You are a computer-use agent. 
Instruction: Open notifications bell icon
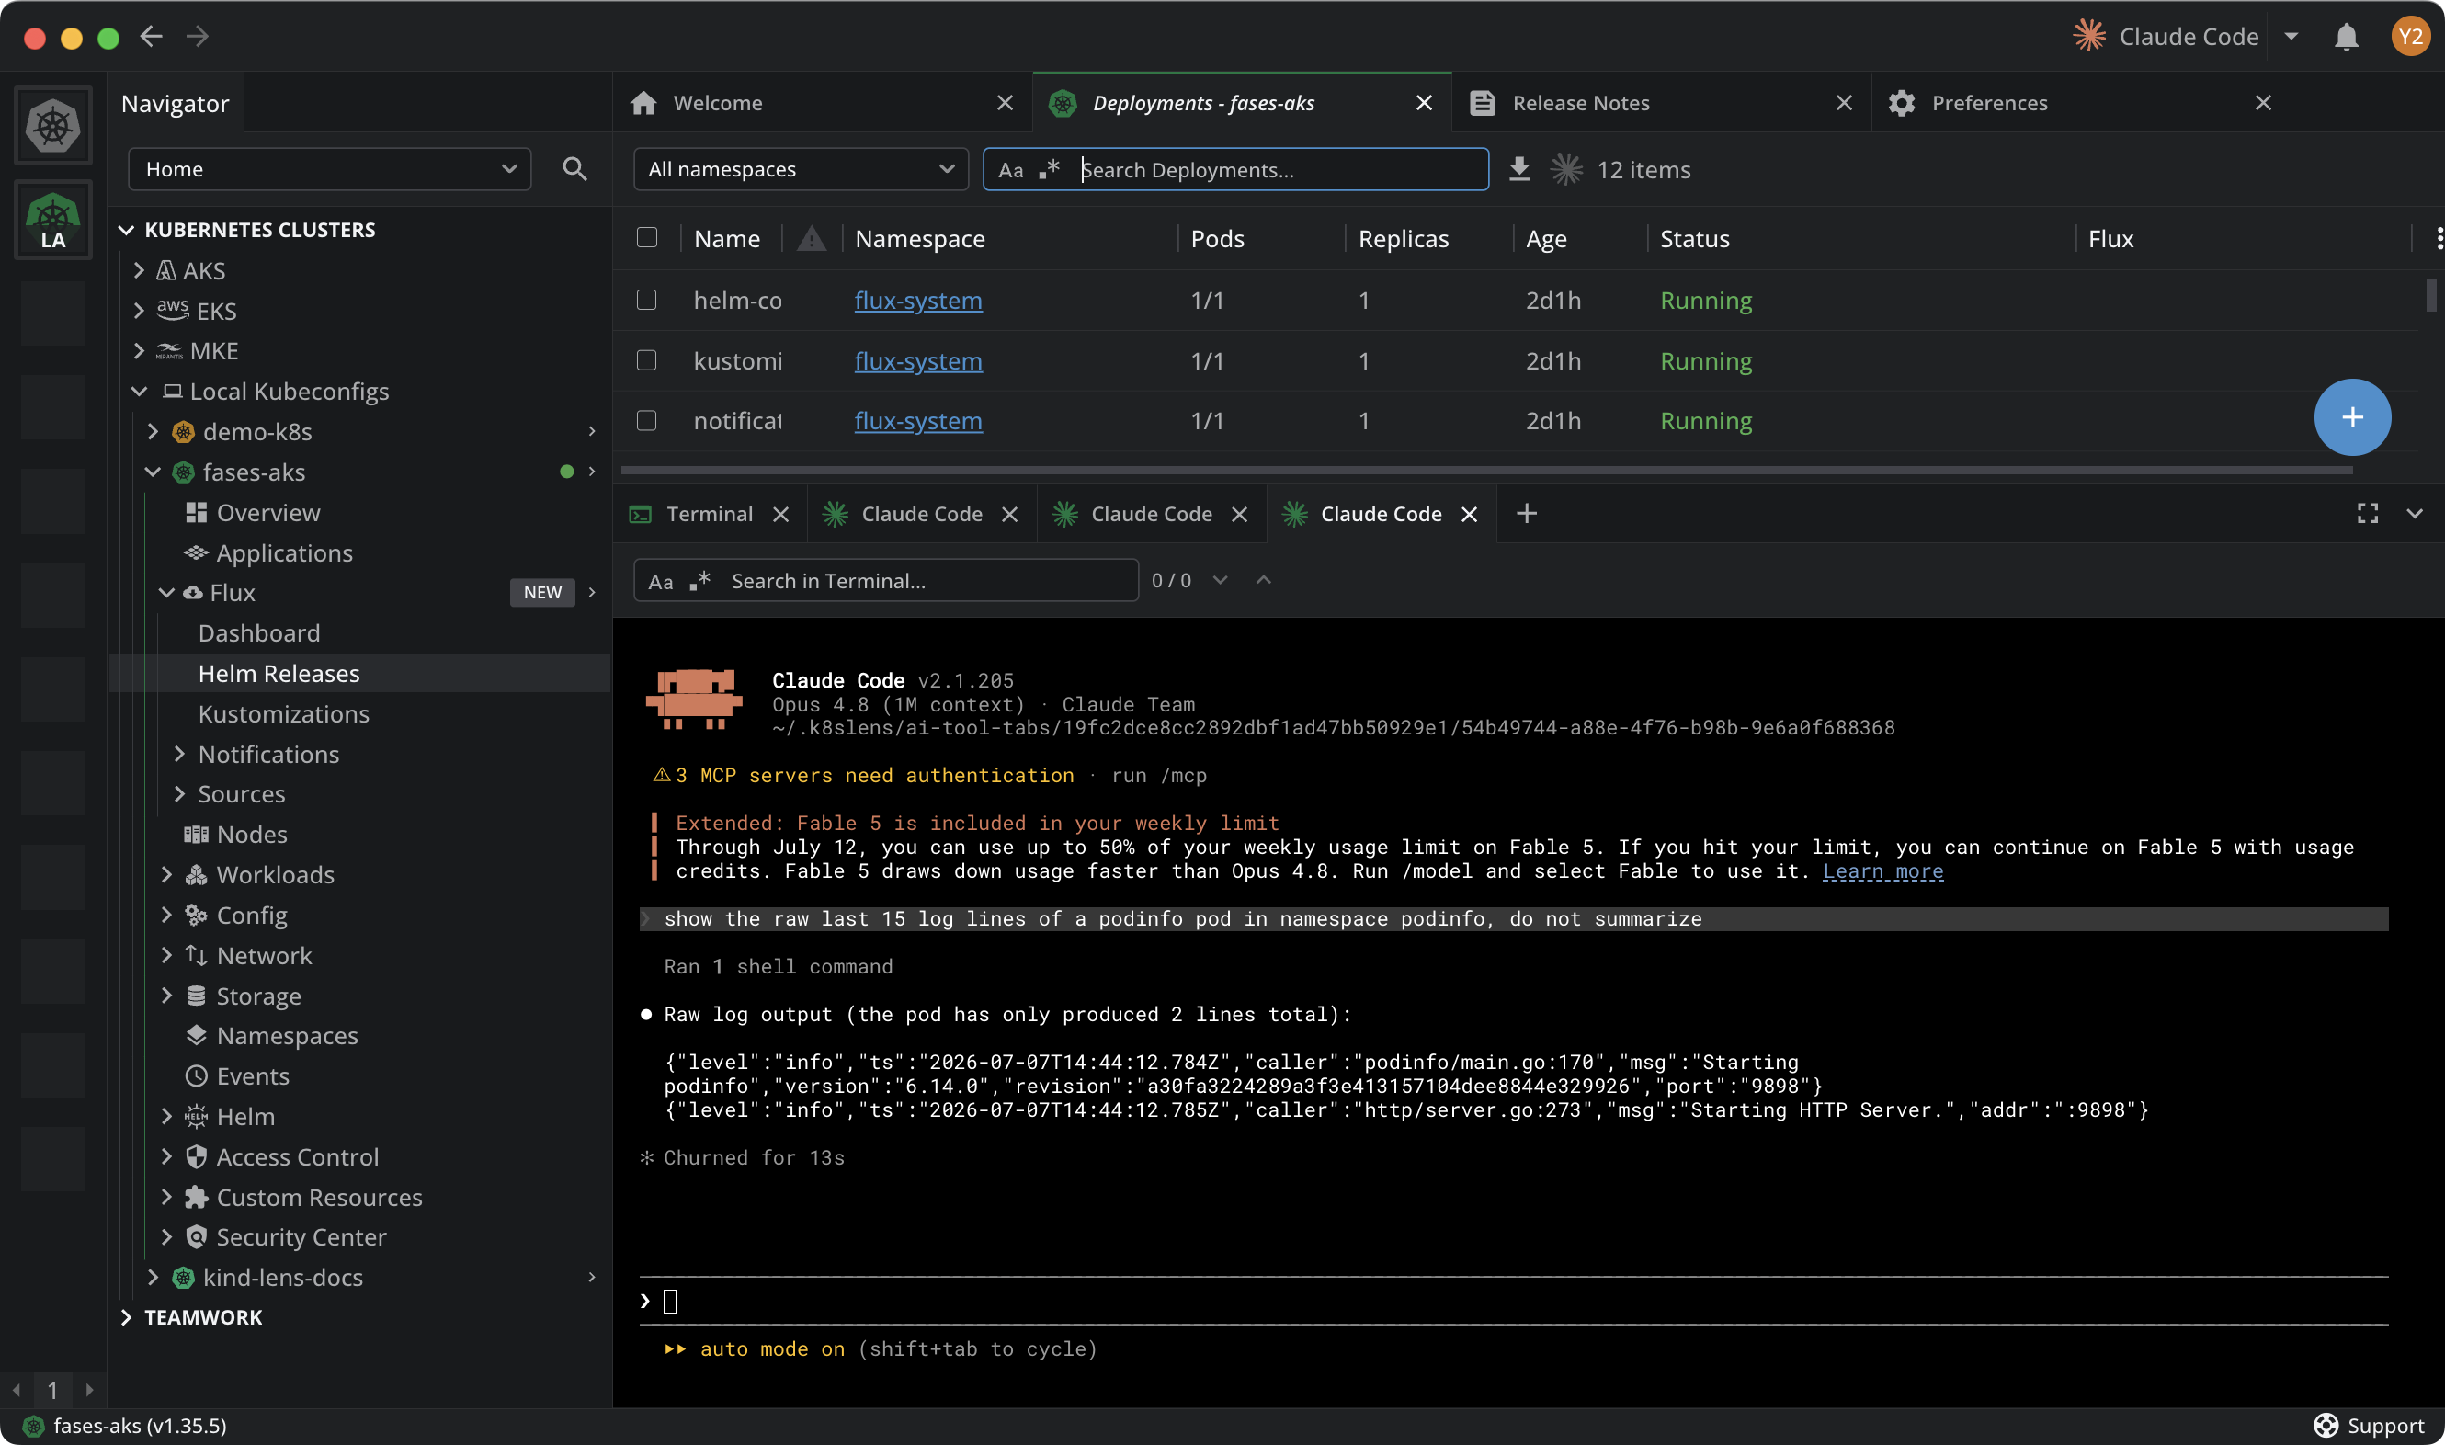point(2346,37)
